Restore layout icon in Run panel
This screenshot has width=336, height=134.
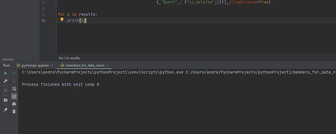click(x=6, y=100)
